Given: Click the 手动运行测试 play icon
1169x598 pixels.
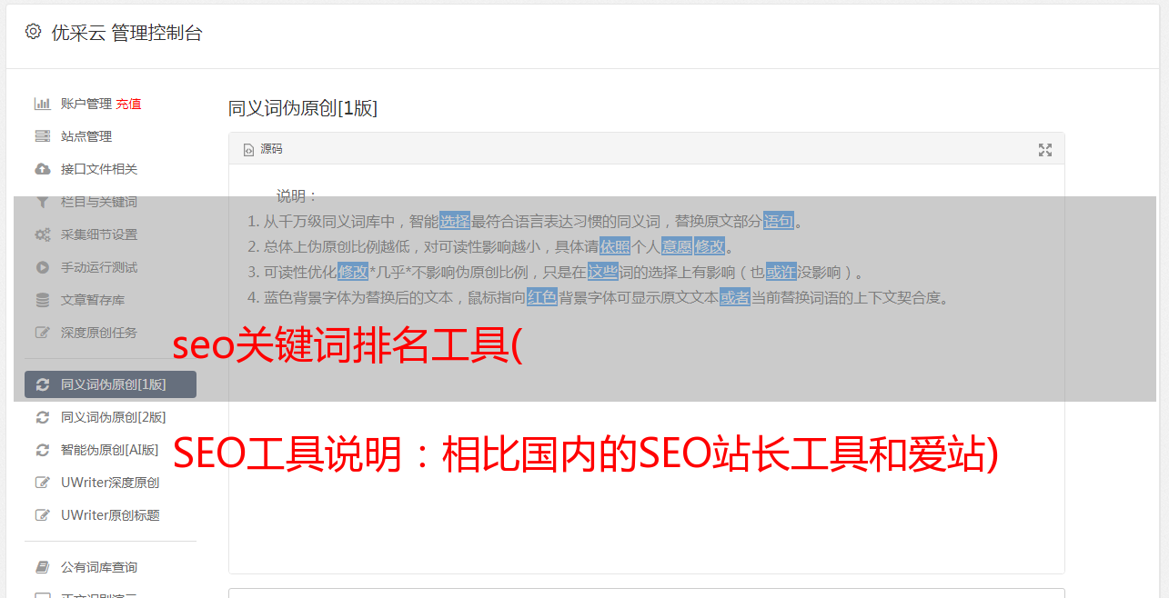Looking at the screenshot, I should point(42,267).
